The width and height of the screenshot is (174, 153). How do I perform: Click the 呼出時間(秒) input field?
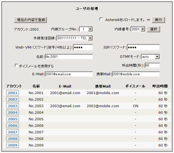pos(152,65)
